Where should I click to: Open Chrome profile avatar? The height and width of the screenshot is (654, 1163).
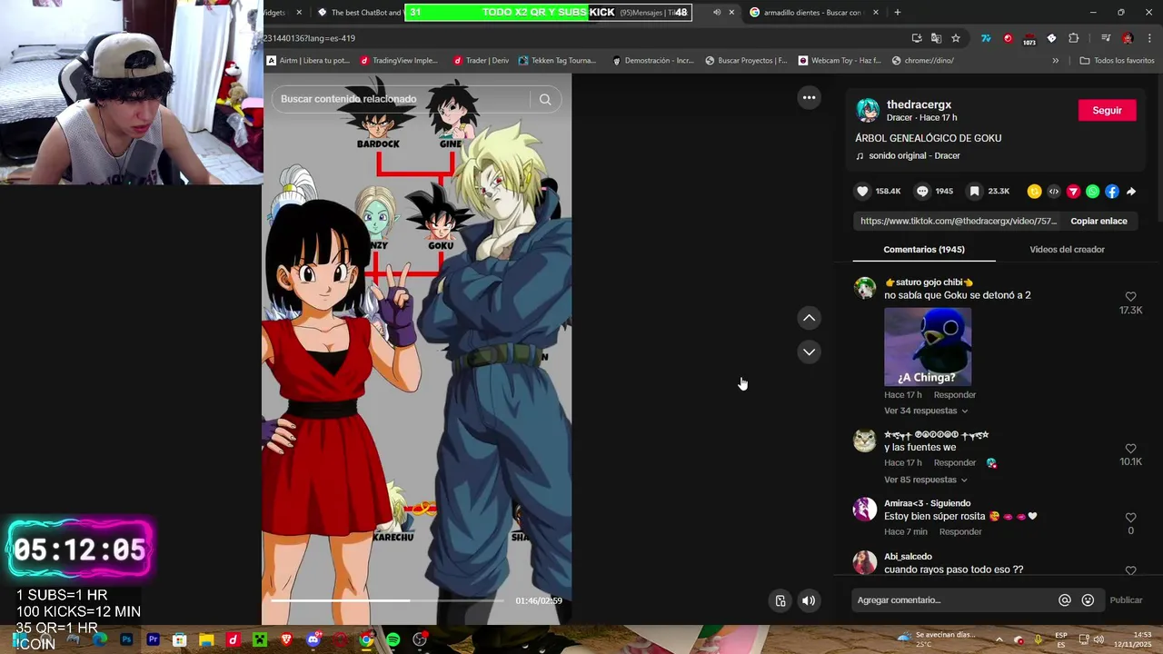coord(1128,38)
